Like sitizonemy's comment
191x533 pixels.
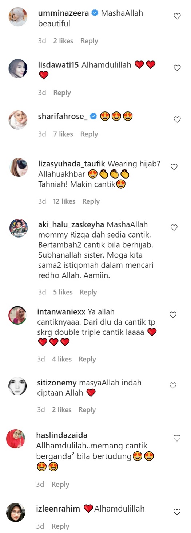(173, 385)
